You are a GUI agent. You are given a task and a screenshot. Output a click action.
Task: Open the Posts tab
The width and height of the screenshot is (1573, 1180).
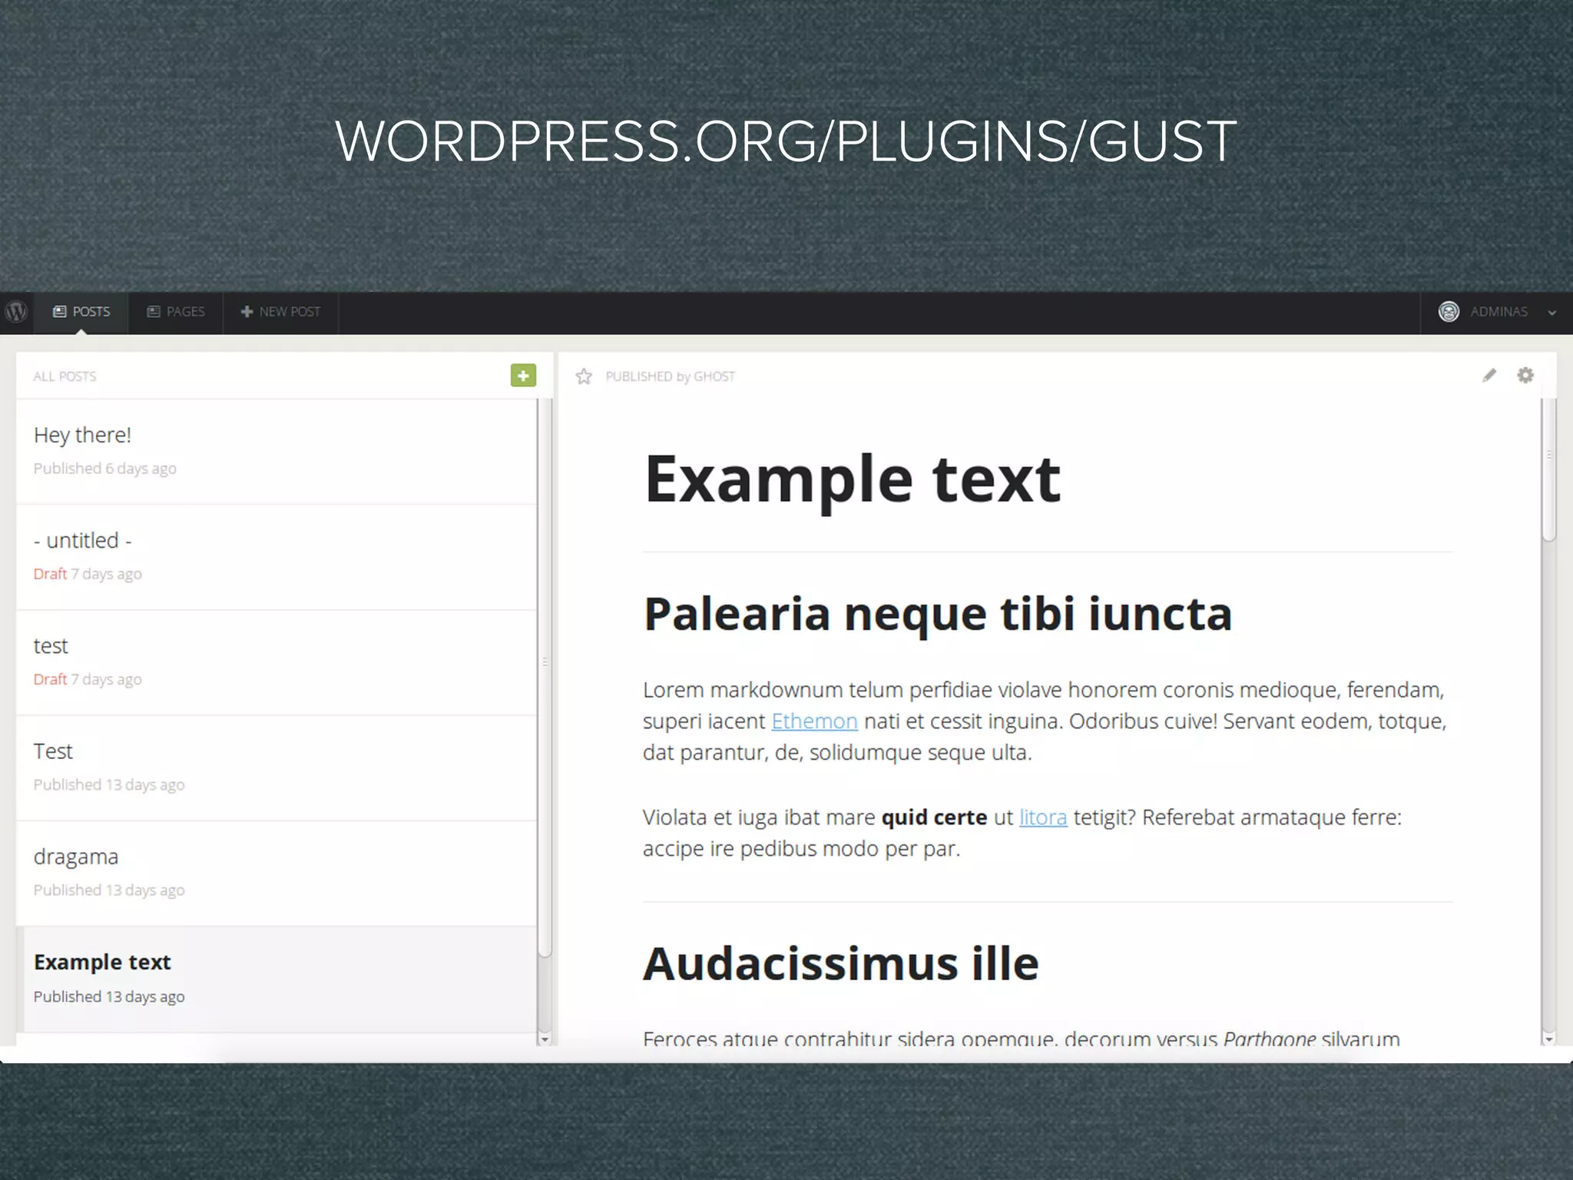pyautogui.click(x=81, y=312)
